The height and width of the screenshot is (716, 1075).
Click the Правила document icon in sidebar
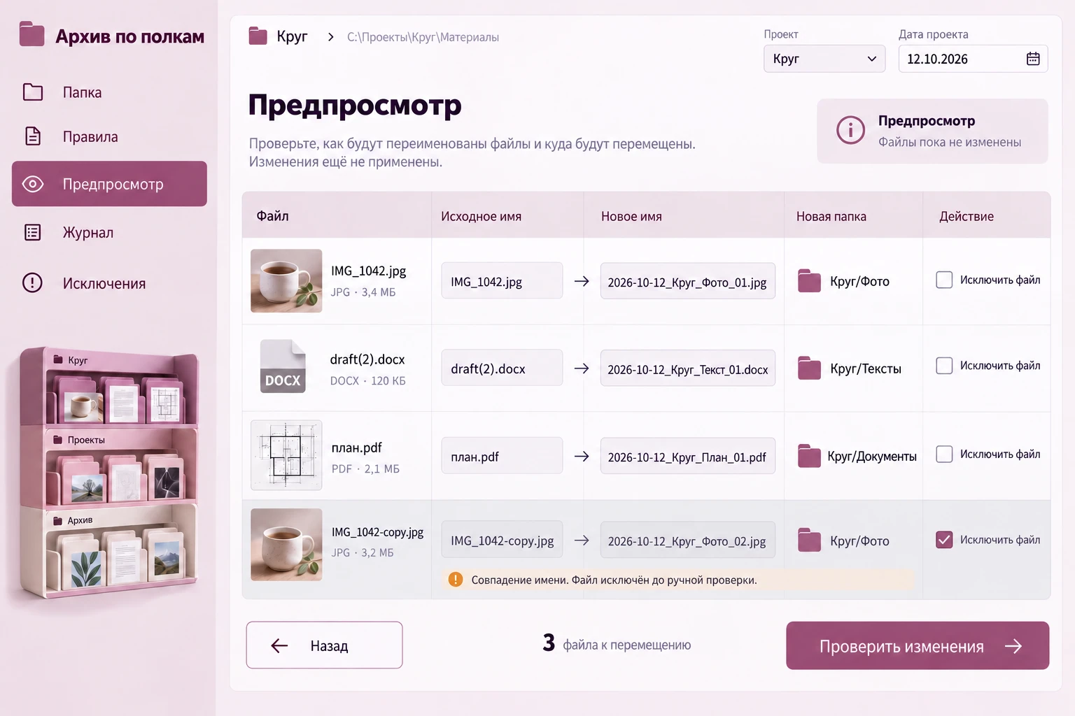[x=33, y=136]
